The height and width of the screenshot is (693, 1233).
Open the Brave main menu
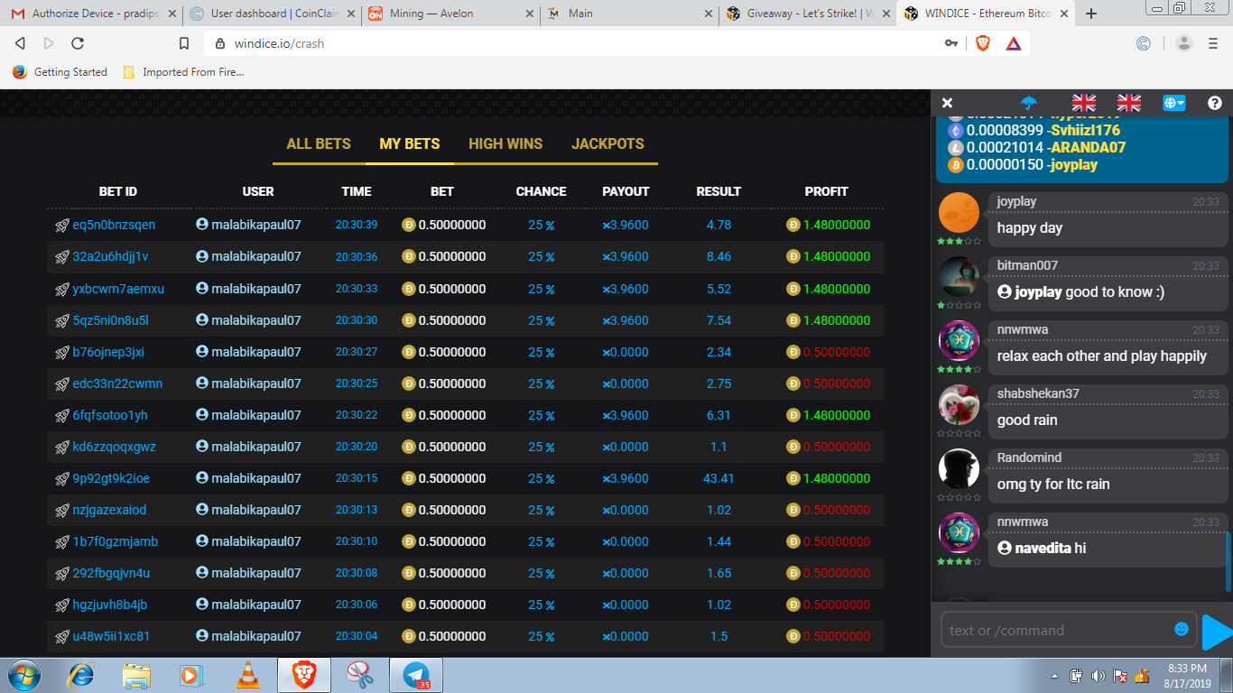tap(1215, 43)
